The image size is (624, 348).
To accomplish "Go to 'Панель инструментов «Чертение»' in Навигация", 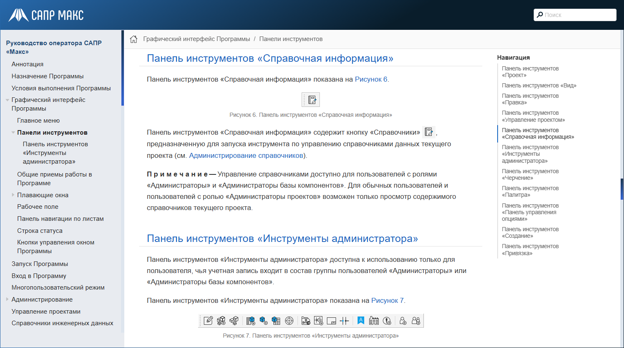I will (x=530, y=174).
